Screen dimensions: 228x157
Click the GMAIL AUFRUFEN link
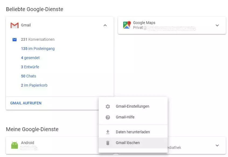(26, 103)
